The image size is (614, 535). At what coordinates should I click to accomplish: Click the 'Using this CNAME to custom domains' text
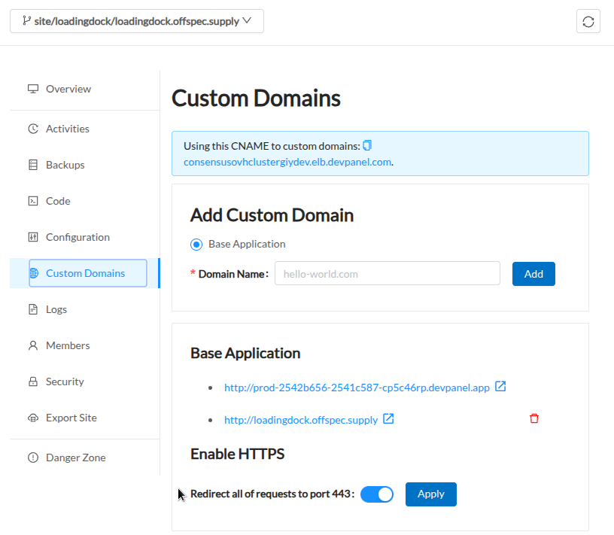(272, 146)
